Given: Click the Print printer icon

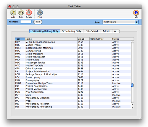Looking at the screenshot, I should (x=40, y=12).
